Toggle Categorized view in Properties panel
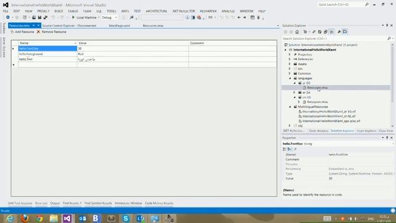The image size is (396, 223). (285, 149)
